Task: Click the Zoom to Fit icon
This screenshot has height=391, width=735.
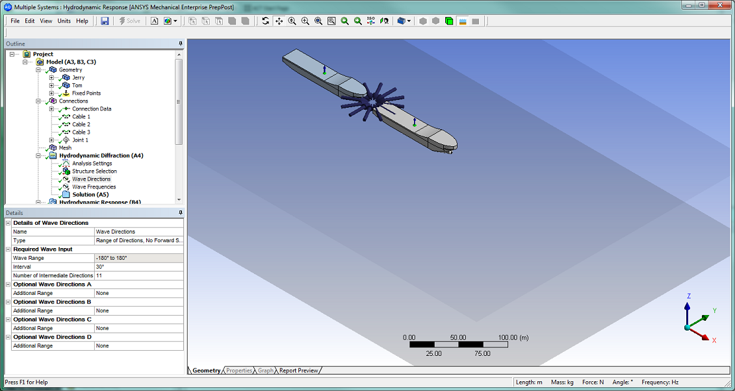Action: click(x=318, y=21)
